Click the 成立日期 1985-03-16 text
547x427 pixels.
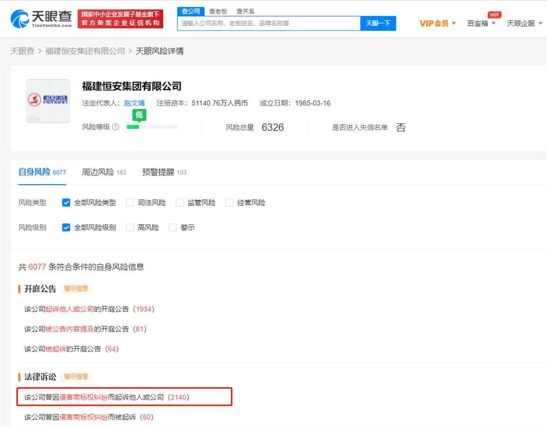tap(295, 103)
